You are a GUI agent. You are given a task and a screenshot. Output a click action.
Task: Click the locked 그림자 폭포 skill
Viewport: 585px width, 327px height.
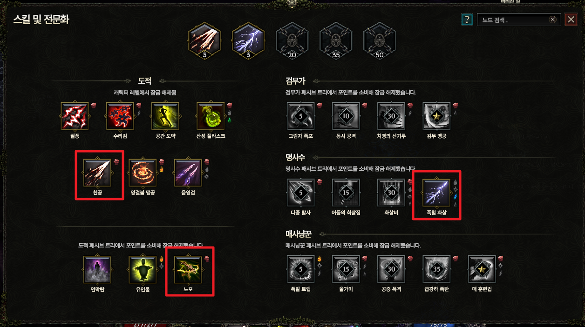point(300,116)
